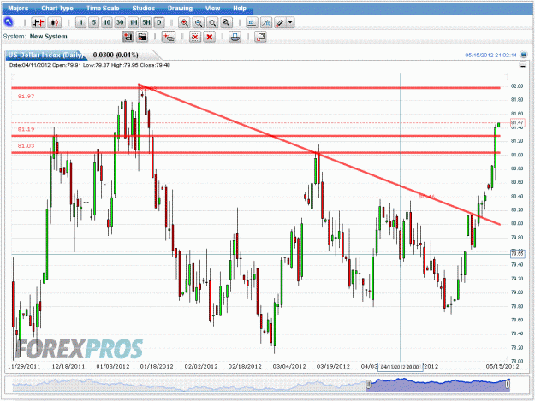Set time scale to Daily (D)

(159, 23)
